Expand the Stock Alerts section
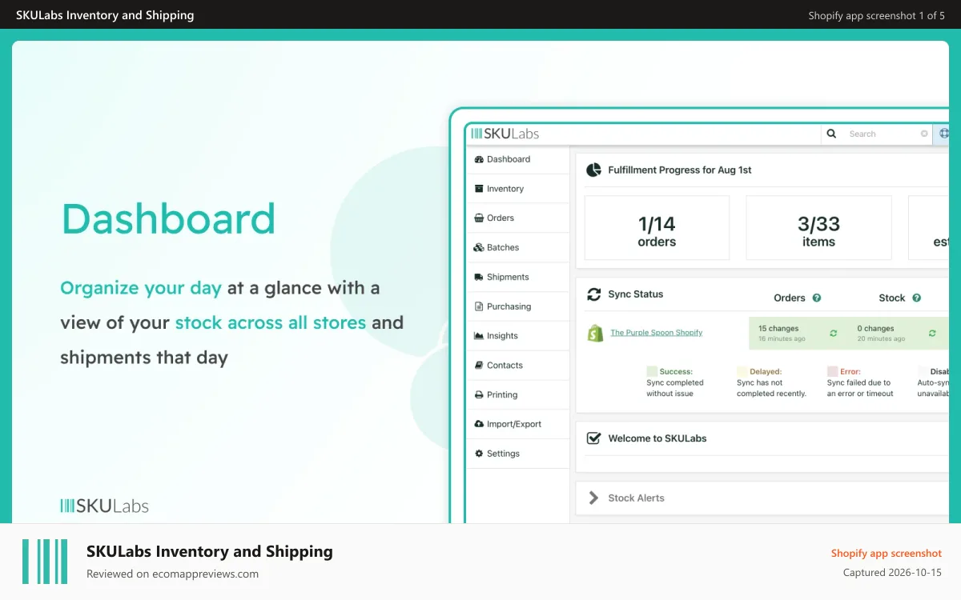Image resolution: width=961 pixels, height=600 pixels. [x=593, y=498]
